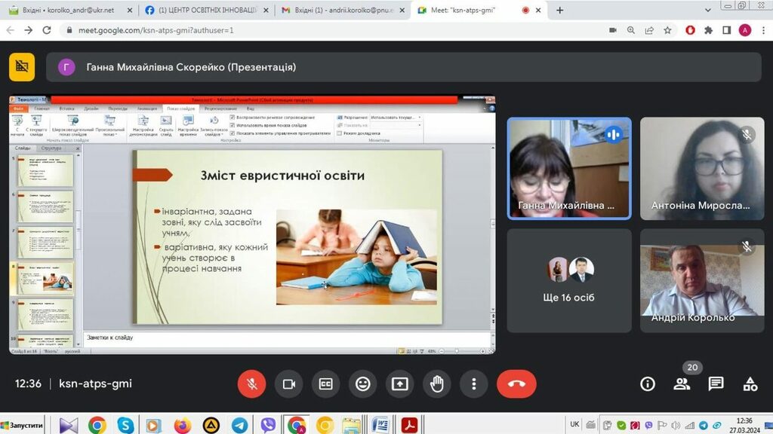Show the participants list (20 people)
773x434 pixels.
pos(682,384)
